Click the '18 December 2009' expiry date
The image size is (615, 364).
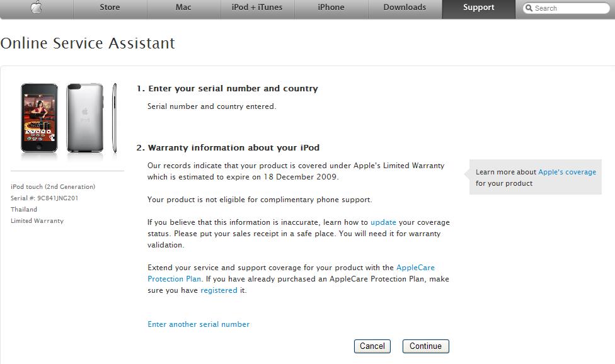[300, 177]
